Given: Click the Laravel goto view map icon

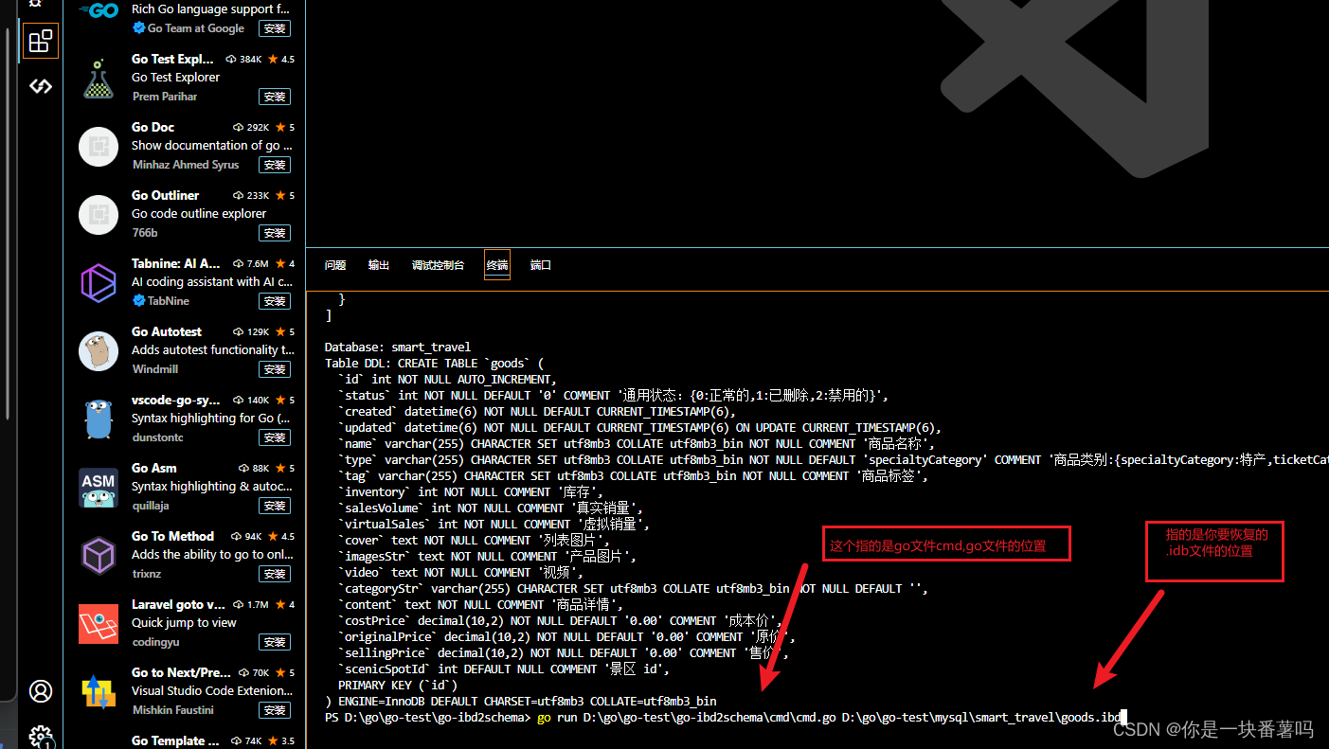Looking at the screenshot, I should coord(98,623).
